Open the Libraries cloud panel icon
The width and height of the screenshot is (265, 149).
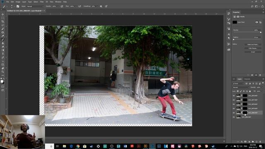(x=229, y=50)
